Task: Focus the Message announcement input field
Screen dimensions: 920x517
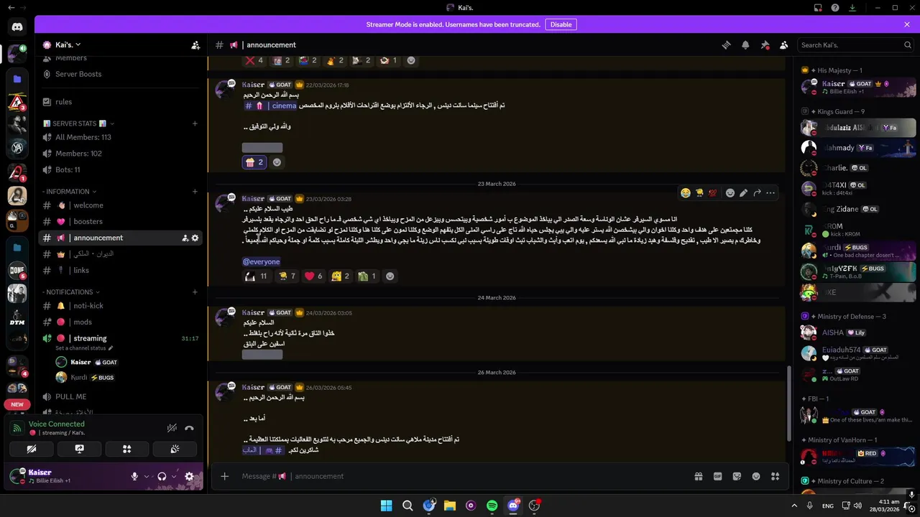Action: coord(460,476)
